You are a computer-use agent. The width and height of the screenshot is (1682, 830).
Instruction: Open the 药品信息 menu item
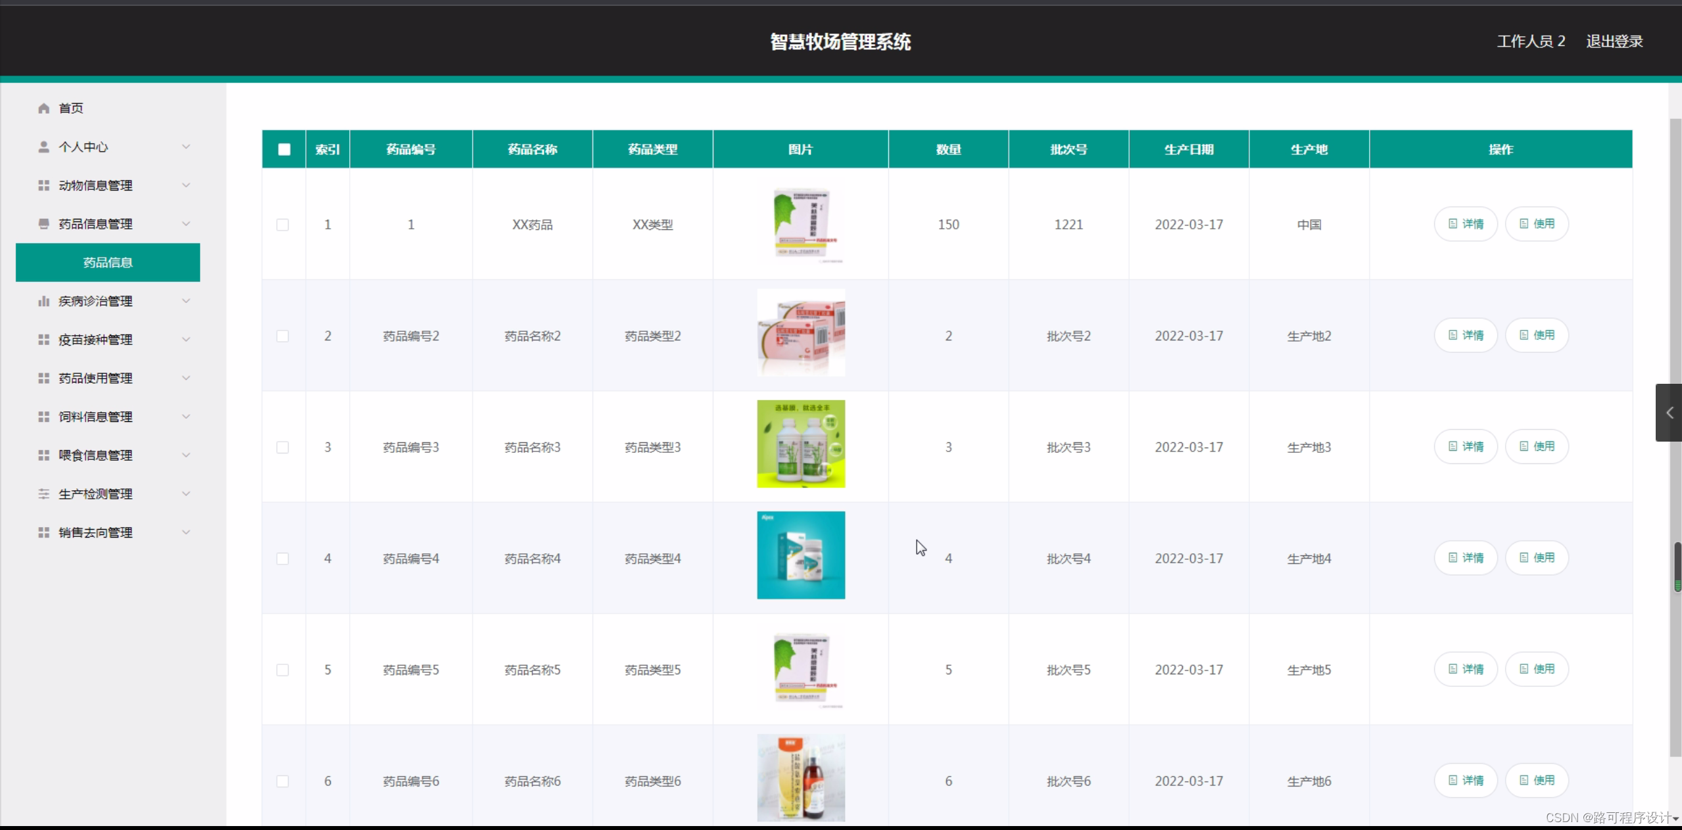click(107, 262)
